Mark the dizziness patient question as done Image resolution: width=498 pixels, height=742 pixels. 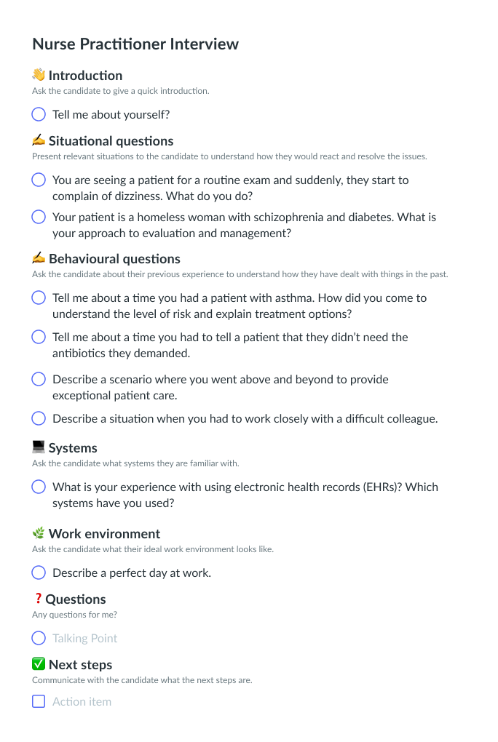click(39, 180)
